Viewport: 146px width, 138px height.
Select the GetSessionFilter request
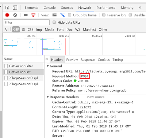pyautogui.click(x=23, y=66)
